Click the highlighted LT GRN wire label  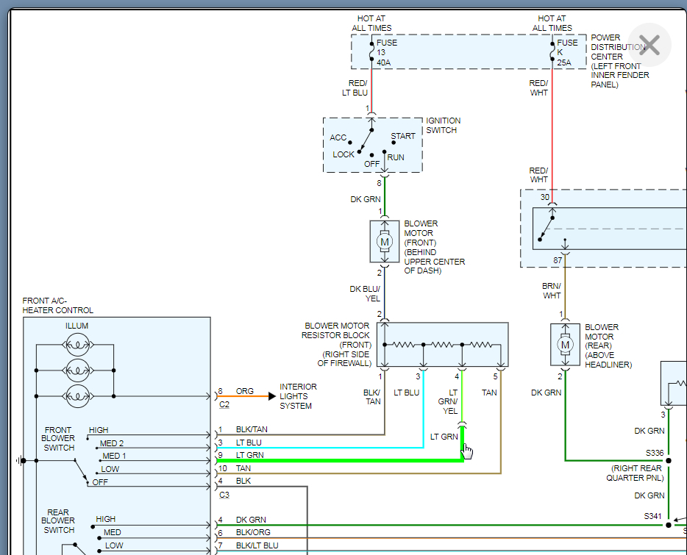(444, 437)
